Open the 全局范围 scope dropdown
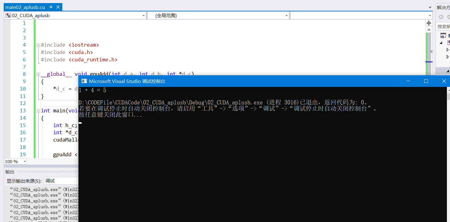Image resolution: width=450 pixels, height=222 pixels. [x=218, y=15]
